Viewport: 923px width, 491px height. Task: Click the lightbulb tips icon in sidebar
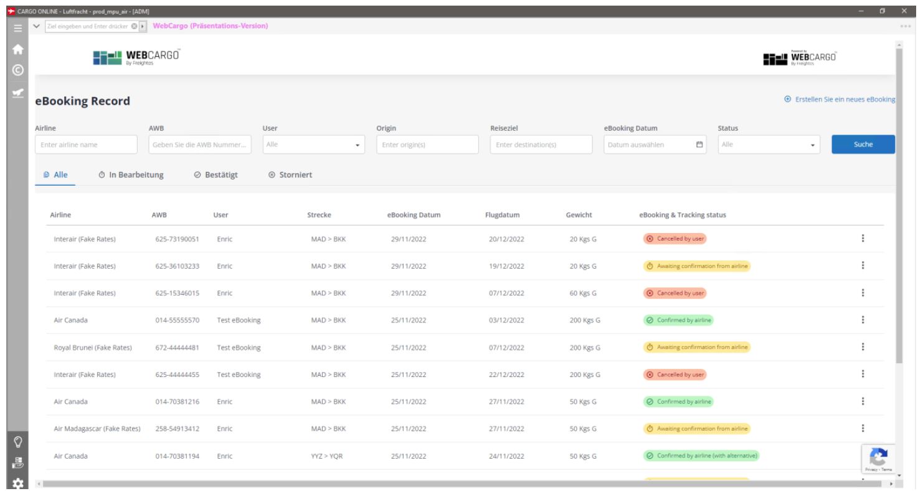(18, 442)
